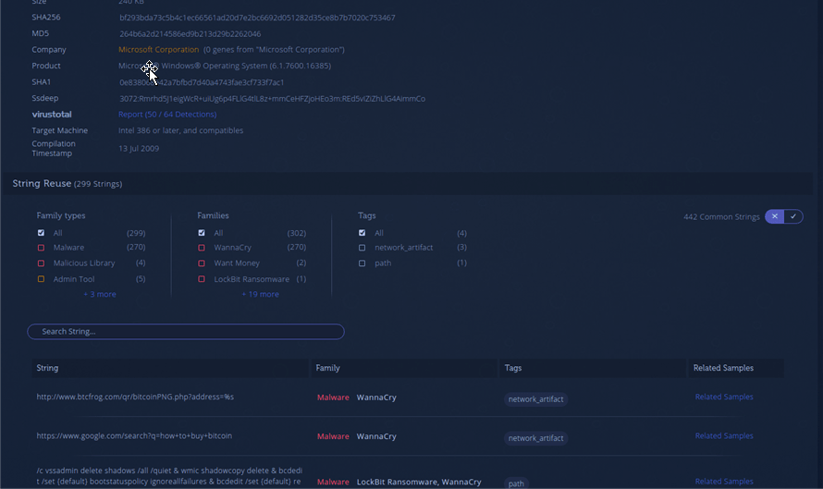
Task: Click the Ssdeep hash value
Action: pyautogui.click(x=273, y=99)
